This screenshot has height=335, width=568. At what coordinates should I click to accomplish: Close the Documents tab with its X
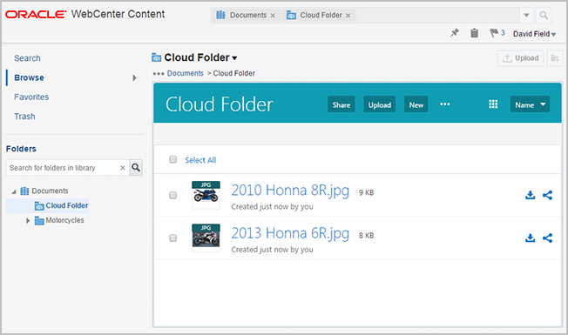point(273,16)
